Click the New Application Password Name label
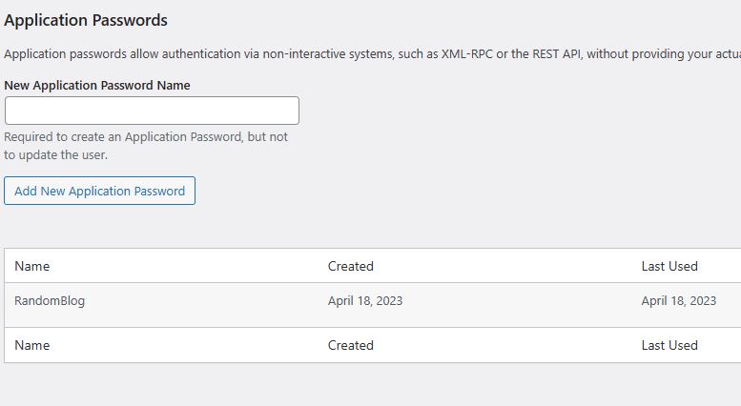Screen dimensions: 741x406 pyautogui.click(x=97, y=85)
